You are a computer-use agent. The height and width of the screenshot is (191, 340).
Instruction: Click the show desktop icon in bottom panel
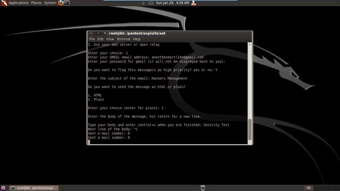click(x=3, y=188)
